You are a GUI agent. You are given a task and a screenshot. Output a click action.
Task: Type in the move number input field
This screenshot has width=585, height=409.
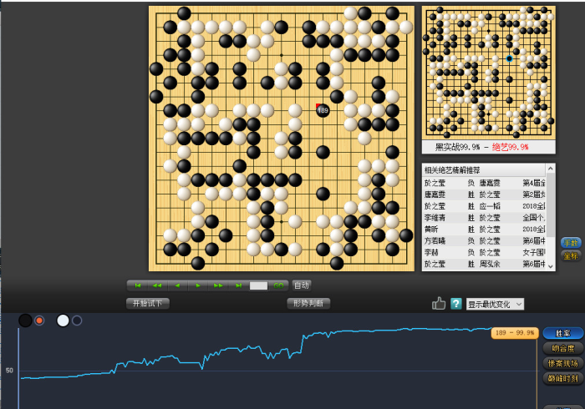tap(258, 285)
